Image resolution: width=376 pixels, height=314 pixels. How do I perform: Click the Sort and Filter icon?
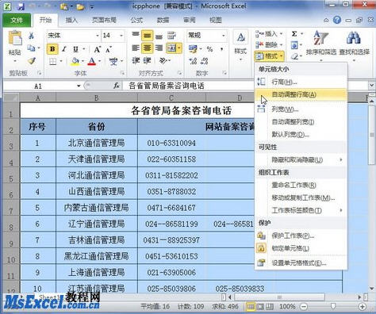320,37
